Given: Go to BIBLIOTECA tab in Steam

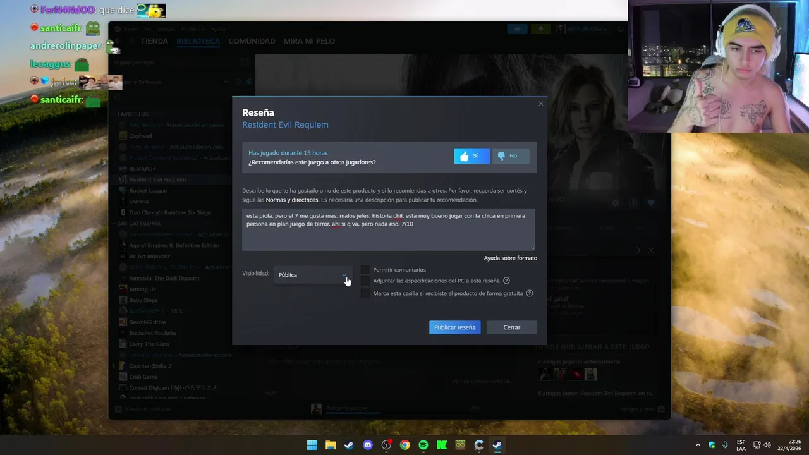Looking at the screenshot, I should (198, 41).
